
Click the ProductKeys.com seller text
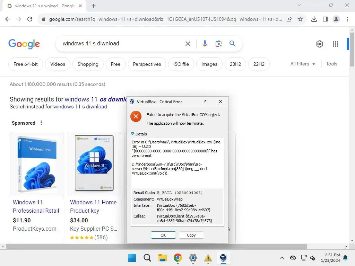point(34,229)
